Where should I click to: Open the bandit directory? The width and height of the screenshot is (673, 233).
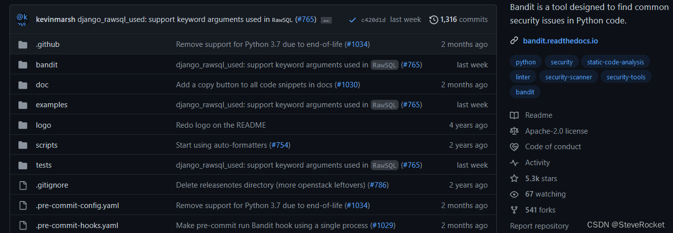coord(47,65)
